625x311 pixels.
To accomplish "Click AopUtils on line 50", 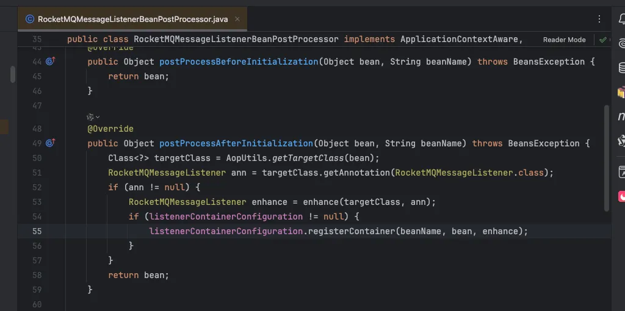I will [x=247, y=158].
